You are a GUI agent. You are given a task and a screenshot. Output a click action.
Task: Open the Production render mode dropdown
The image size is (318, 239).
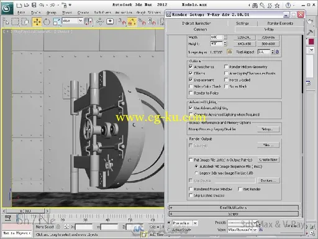click(195, 223)
